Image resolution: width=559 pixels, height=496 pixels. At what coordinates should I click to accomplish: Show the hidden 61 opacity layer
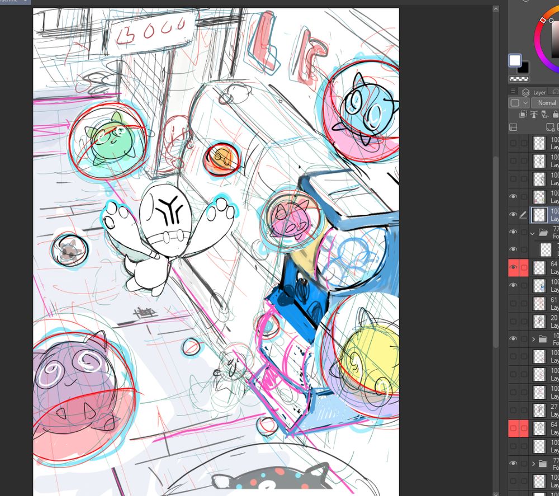coord(513,304)
